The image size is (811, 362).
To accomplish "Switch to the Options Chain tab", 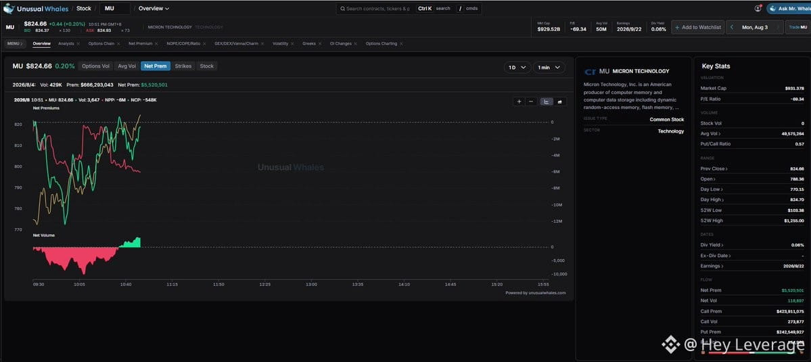I will tap(101, 44).
